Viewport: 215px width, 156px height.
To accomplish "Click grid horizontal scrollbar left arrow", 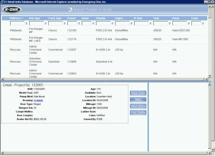I will [2, 79].
